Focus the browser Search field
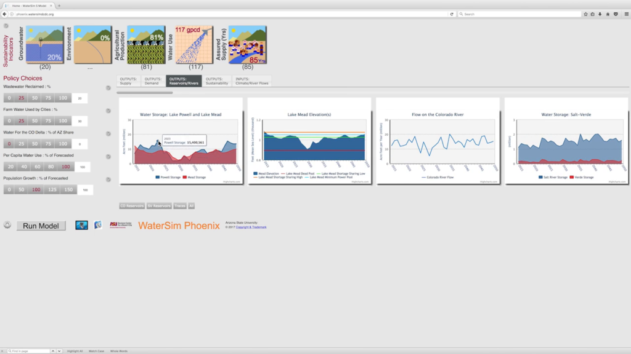This screenshot has height=354, width=631. click(x=519, y=14)
